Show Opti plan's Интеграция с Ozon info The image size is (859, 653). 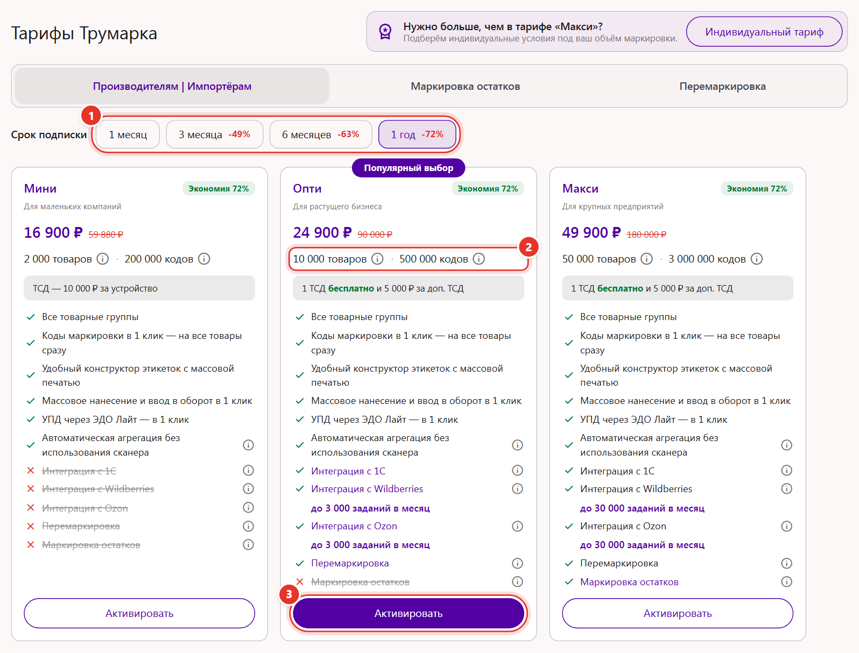point(517,526)
